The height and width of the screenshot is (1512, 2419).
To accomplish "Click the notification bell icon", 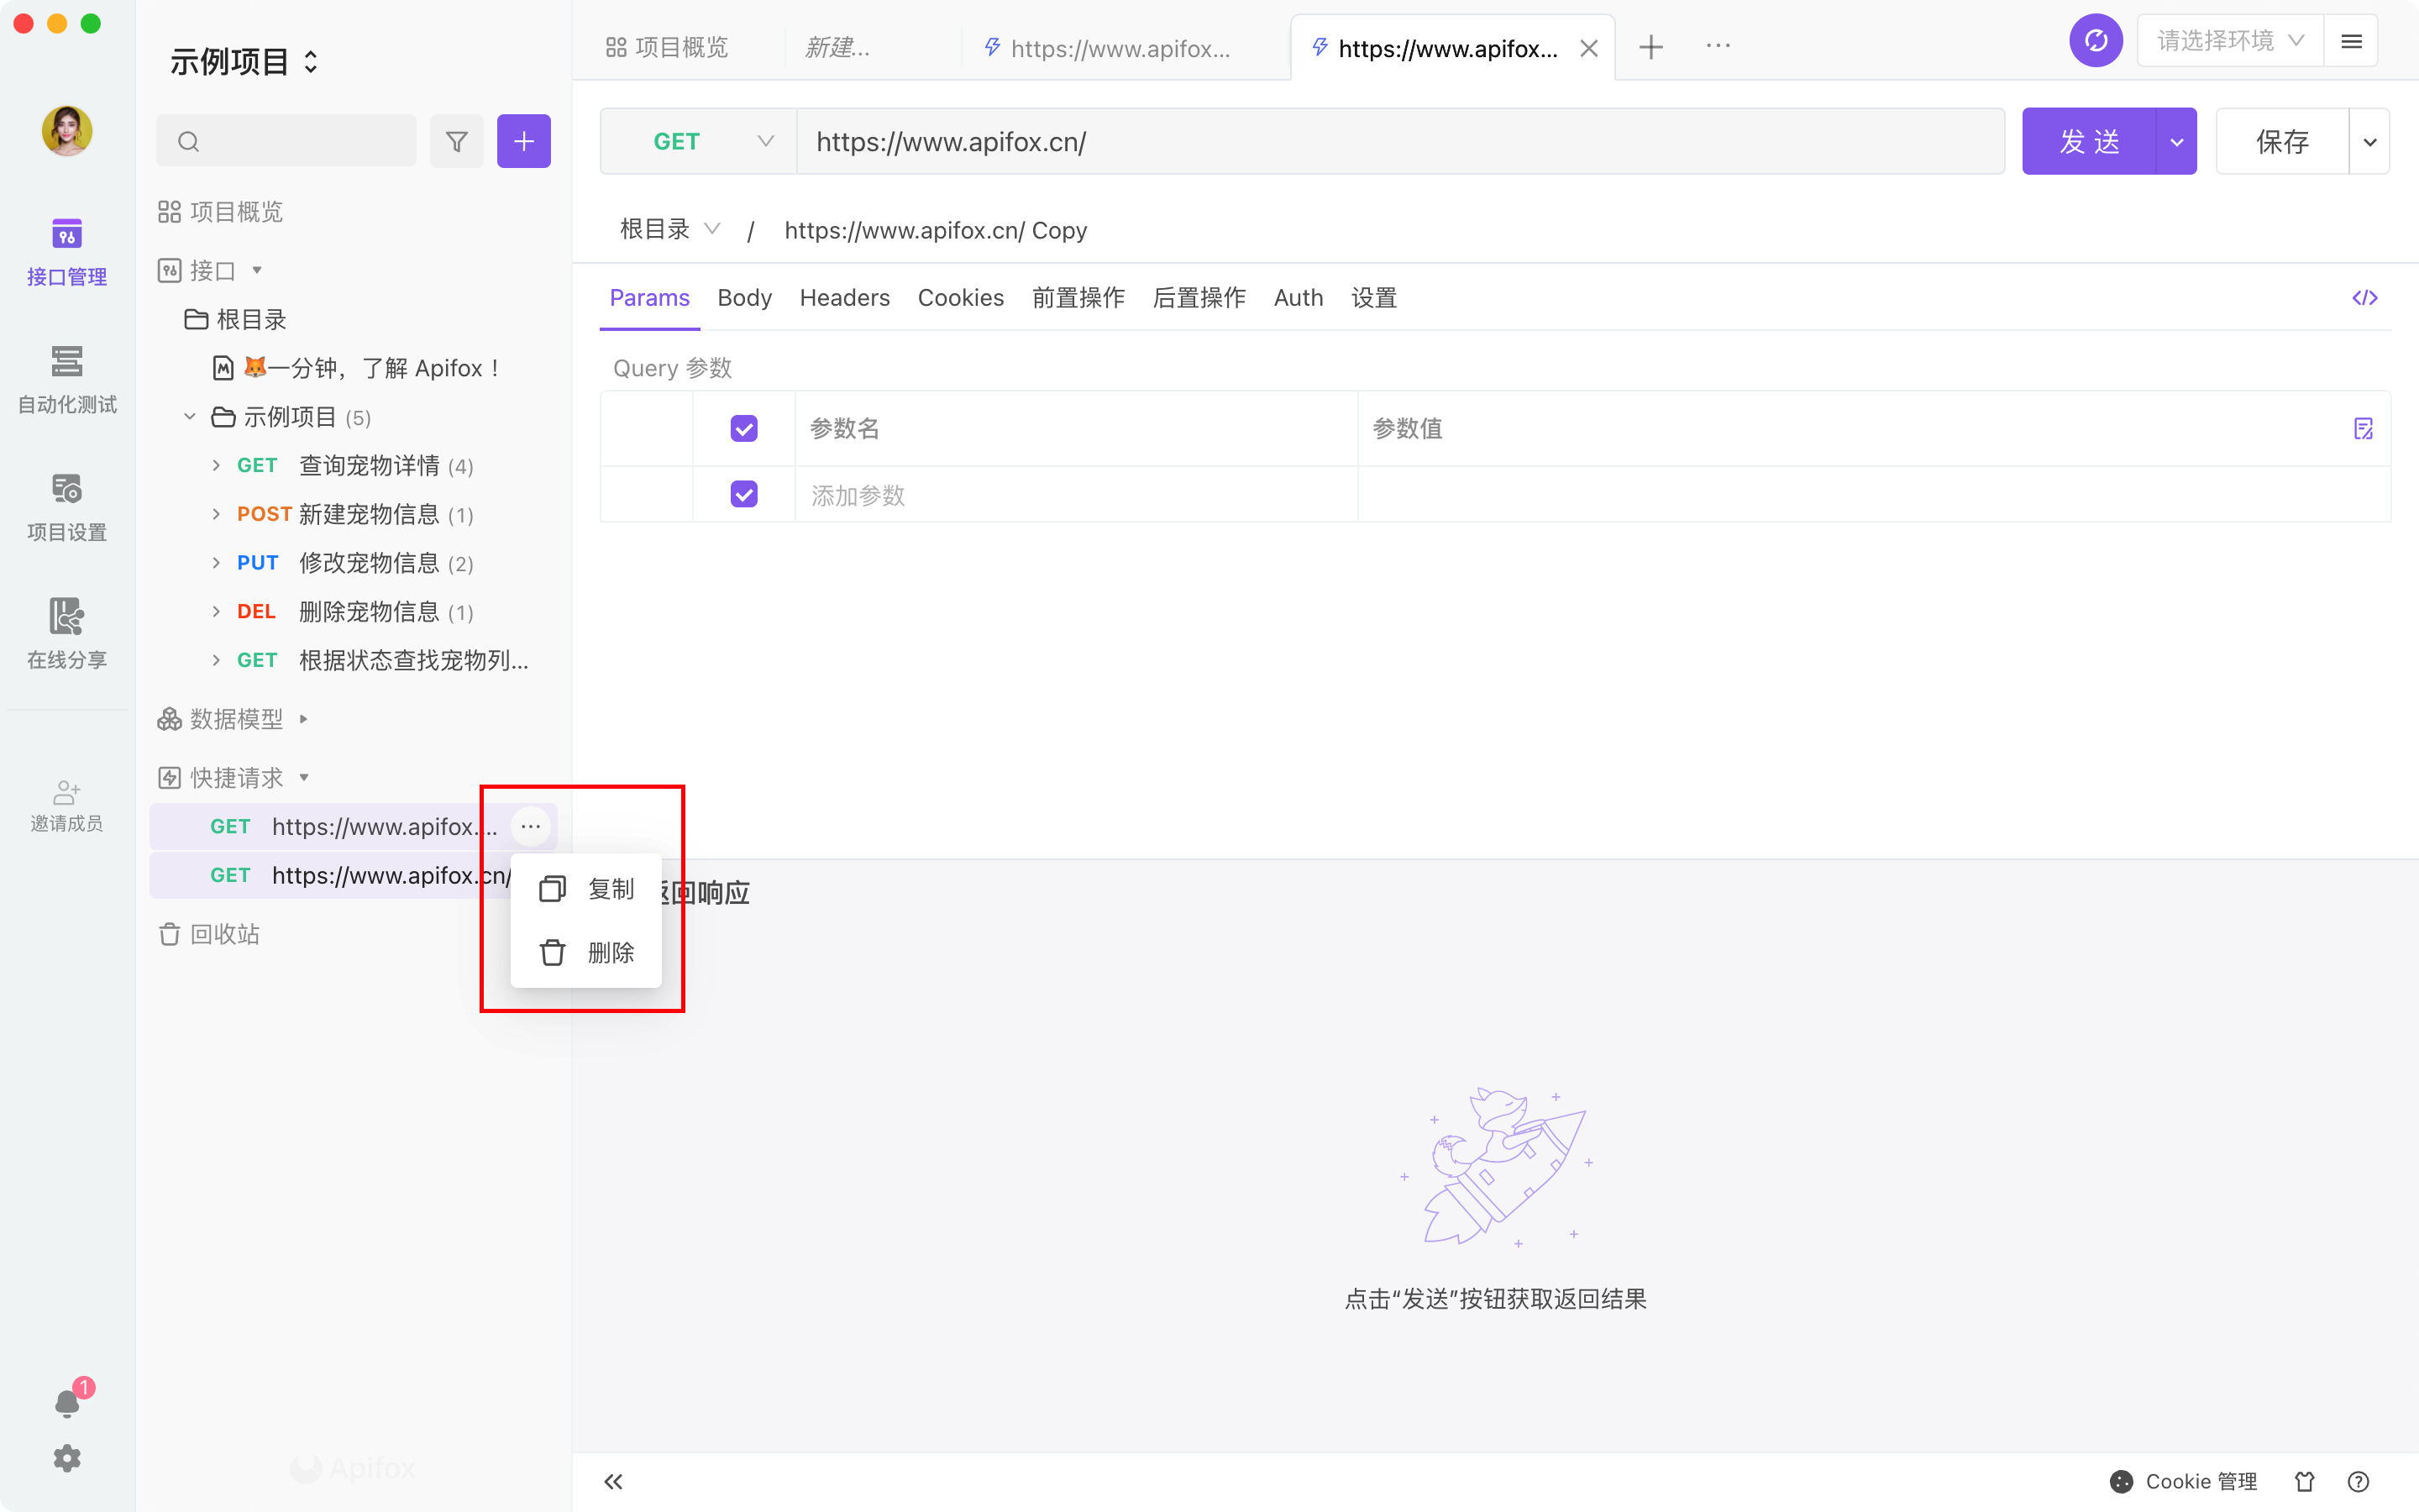I will 67,1403.
